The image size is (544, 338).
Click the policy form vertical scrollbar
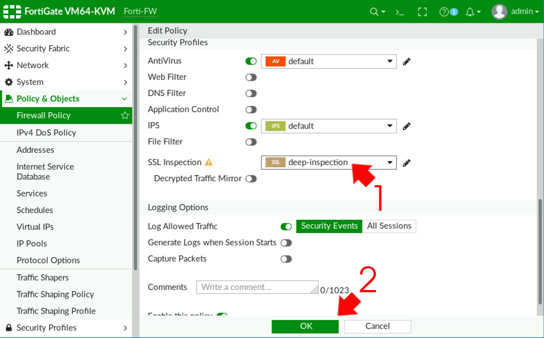click(x=540, y=252)
